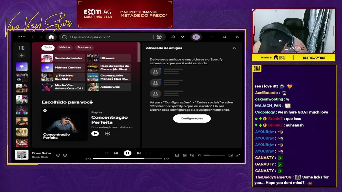Create playlist with the plus icon in sidebar
The height and width of the screenshot is (192, 342).
22,55
